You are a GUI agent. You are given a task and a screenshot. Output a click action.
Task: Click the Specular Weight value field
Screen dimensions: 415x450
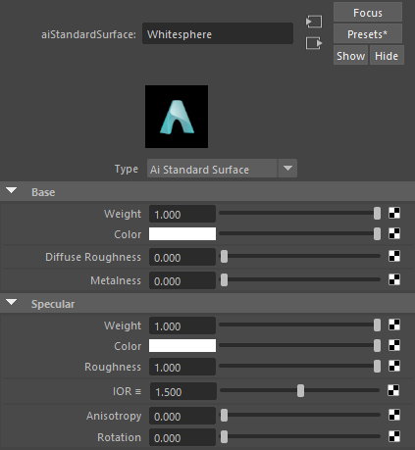182,325
